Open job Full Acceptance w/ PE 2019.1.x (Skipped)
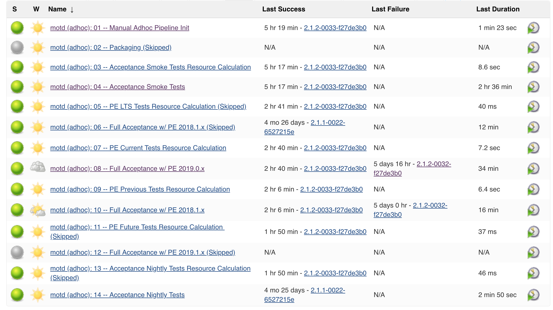Viewport: 553px width, 310px height. click(x=143, y=252)
